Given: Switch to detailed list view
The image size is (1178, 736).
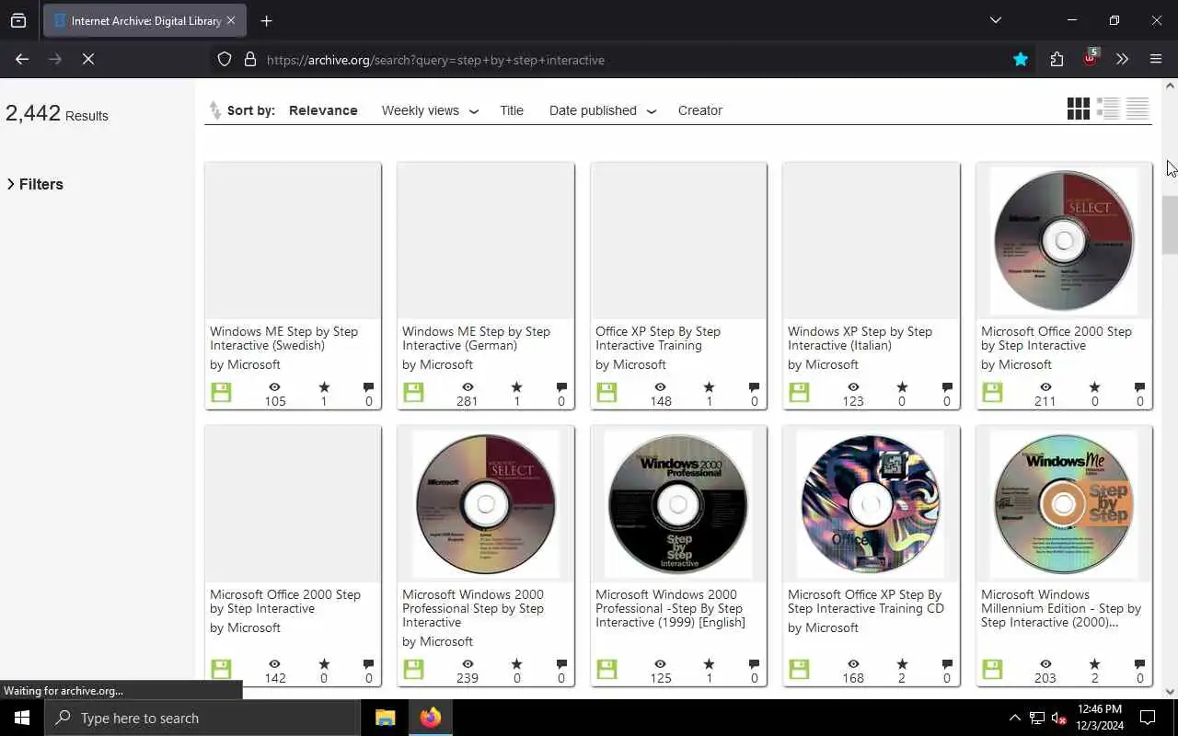Looking at the screenshot, I should (x=1108, y=109).
